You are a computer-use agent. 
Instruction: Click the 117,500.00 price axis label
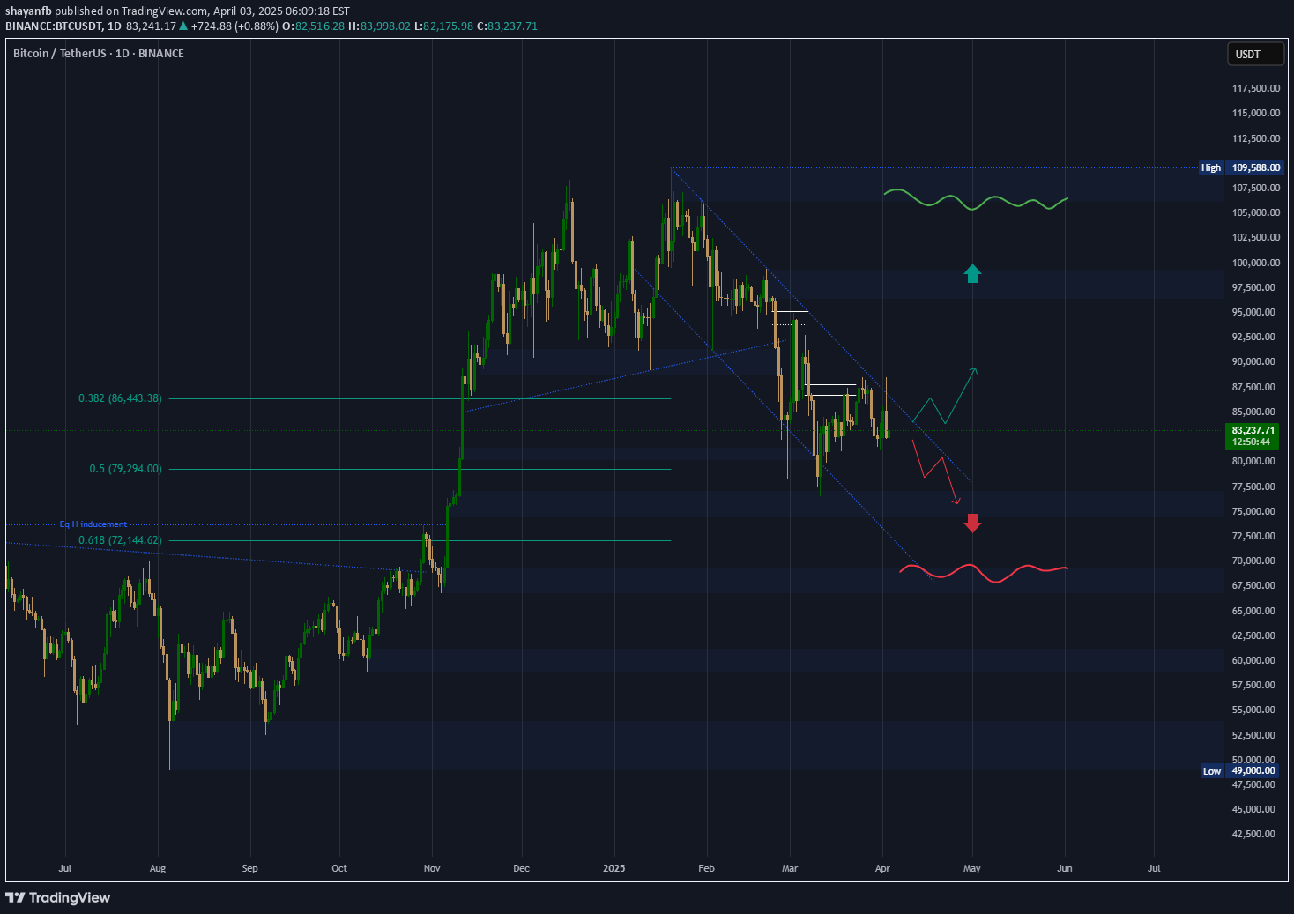pos(1256,88)
